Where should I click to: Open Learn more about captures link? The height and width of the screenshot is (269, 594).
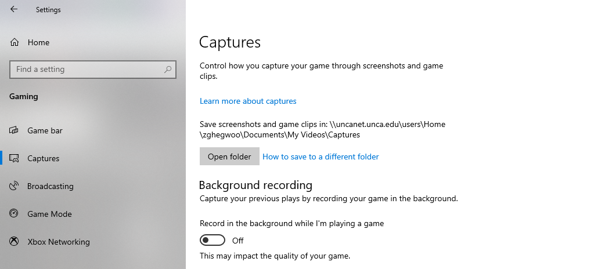[248, 101]
